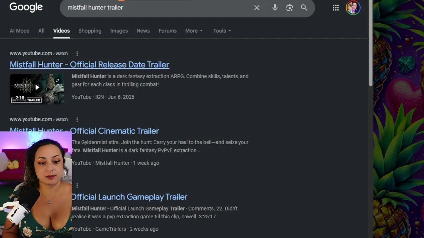Viewport: 424px width, 238px height.
Task: Click the 'YouTube · IGN · Jun 6, 2026' text
Action: (x=103, y=97)
